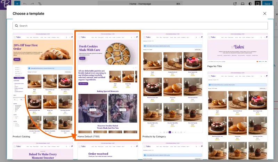Click the purple B site logo icon
Screen dimensions: 278x162
tap(5, 4)
